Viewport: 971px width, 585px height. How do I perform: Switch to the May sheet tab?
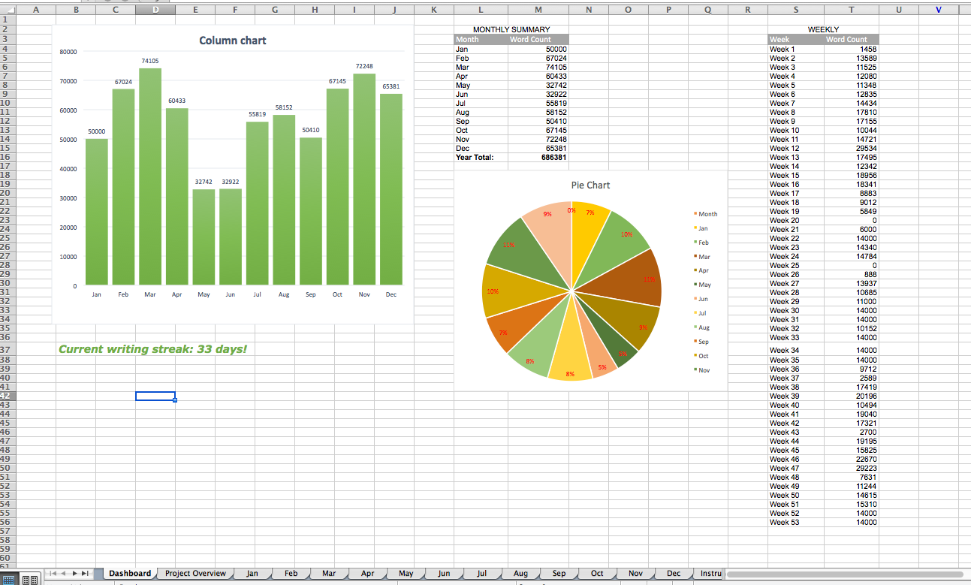[406, 574]
